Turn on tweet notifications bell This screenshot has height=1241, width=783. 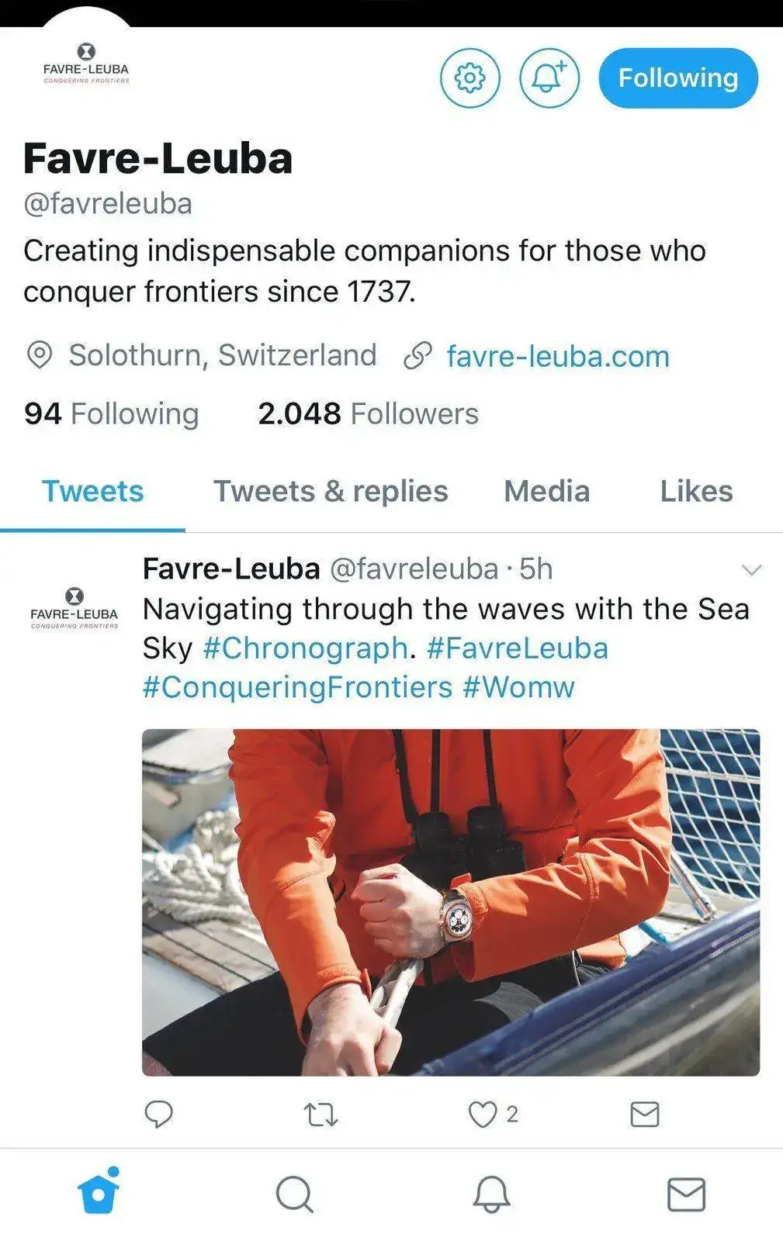(x=549, y=78)
